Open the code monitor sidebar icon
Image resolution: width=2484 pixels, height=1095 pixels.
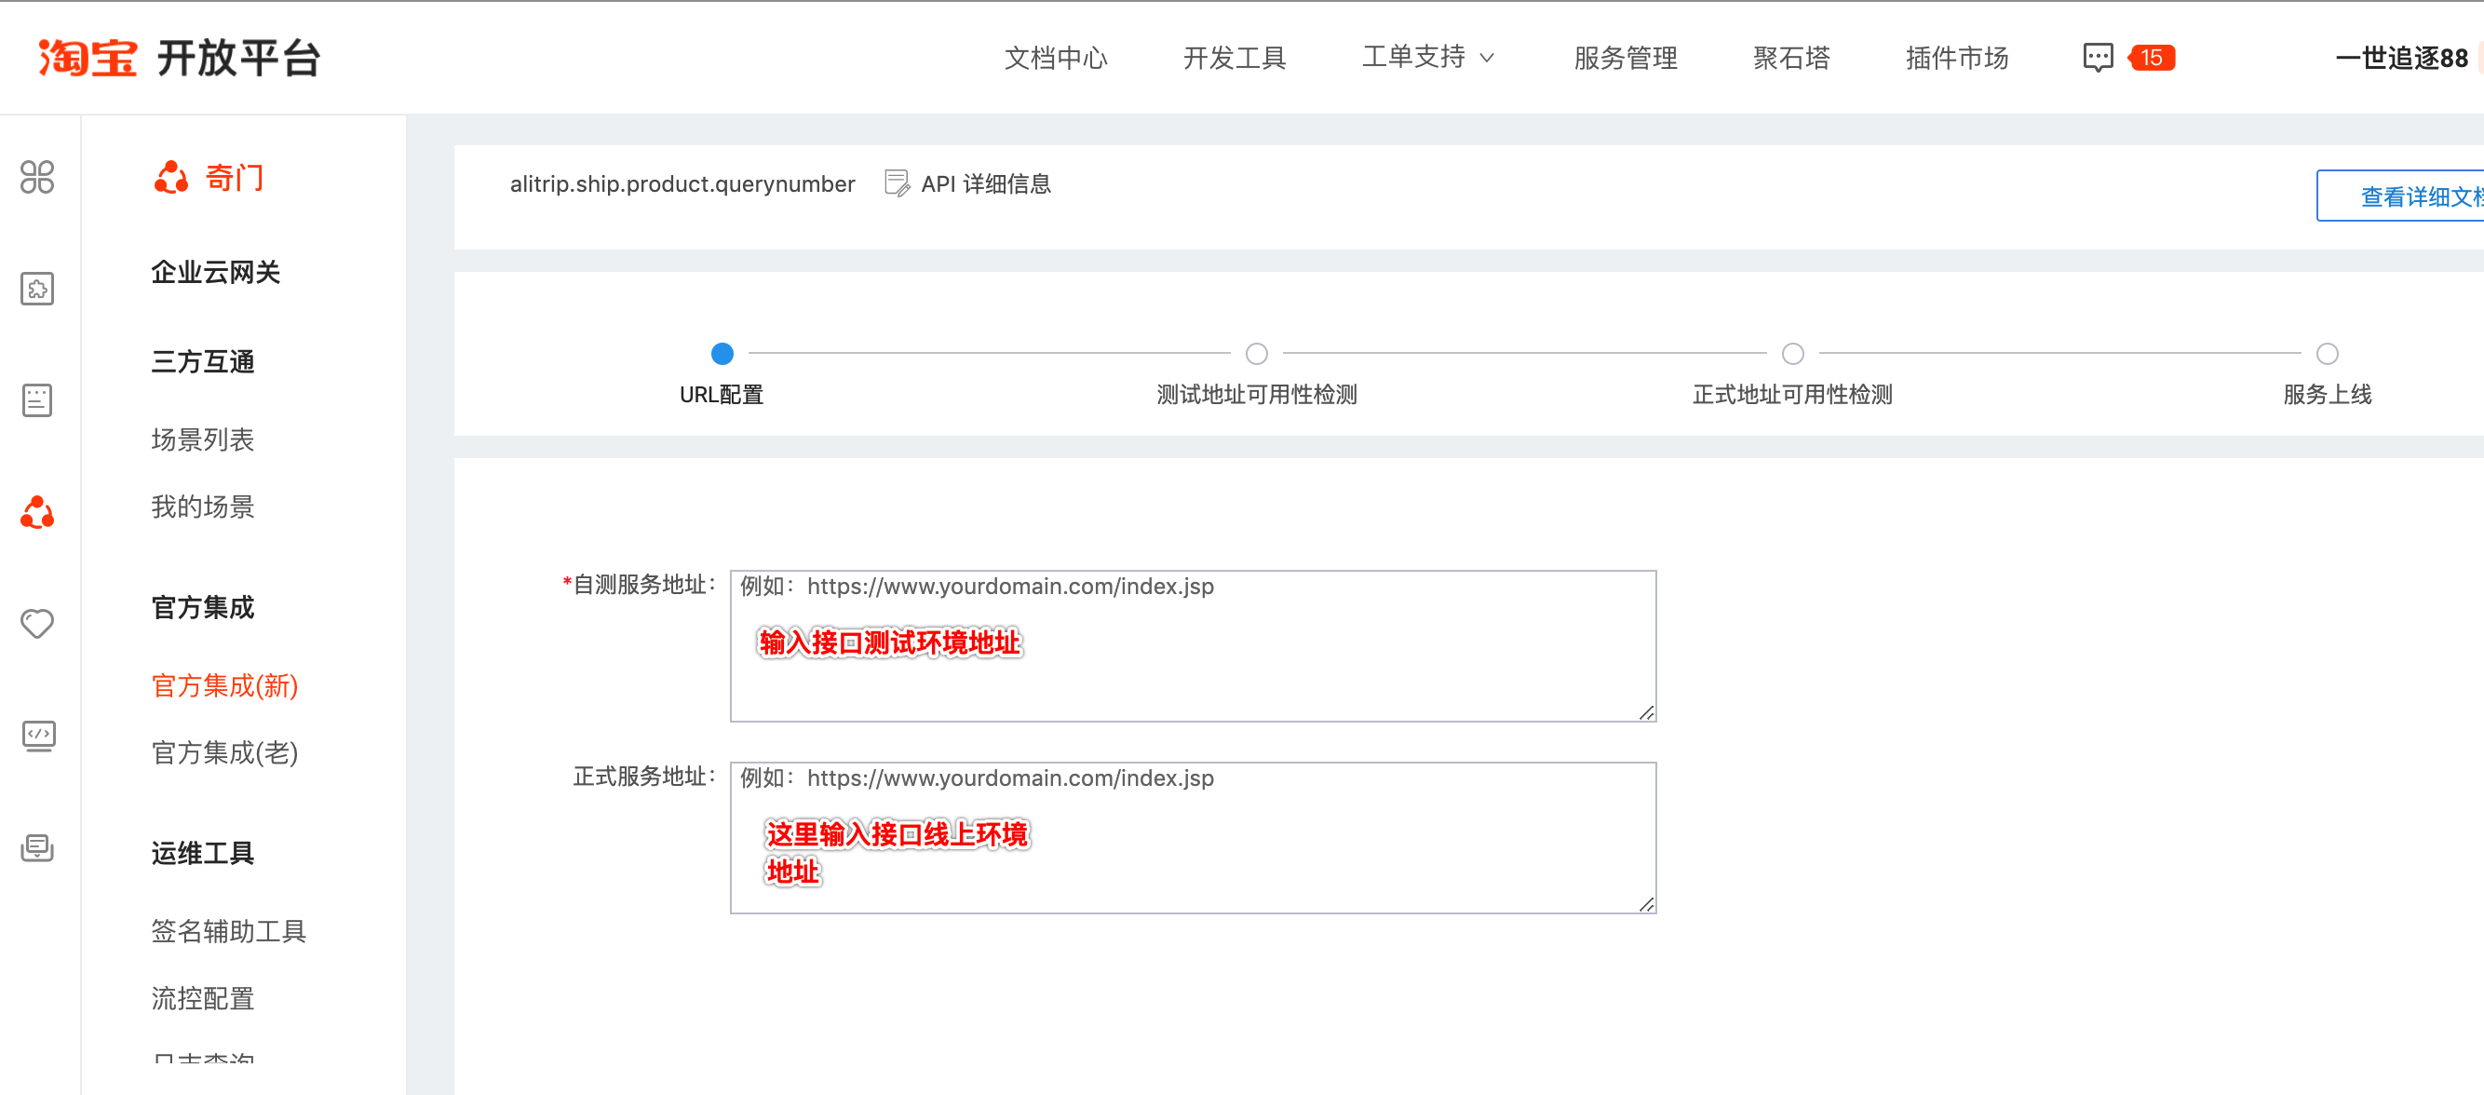[37, 736]
